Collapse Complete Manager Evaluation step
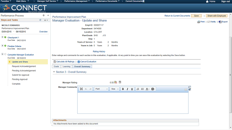This screenshot has height=130, width=232. tap(3, 54)
